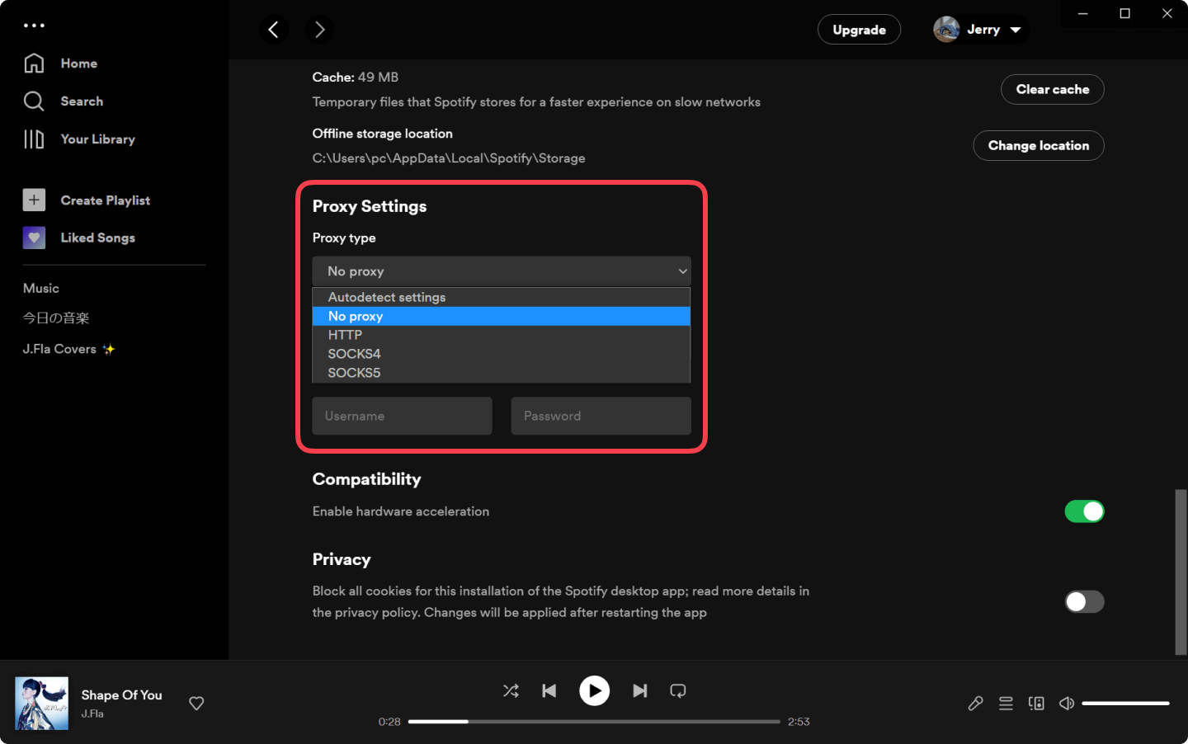This screenshot has width=1188, height=744.
Task: Focus the proxy Username field
Action: 403,416
